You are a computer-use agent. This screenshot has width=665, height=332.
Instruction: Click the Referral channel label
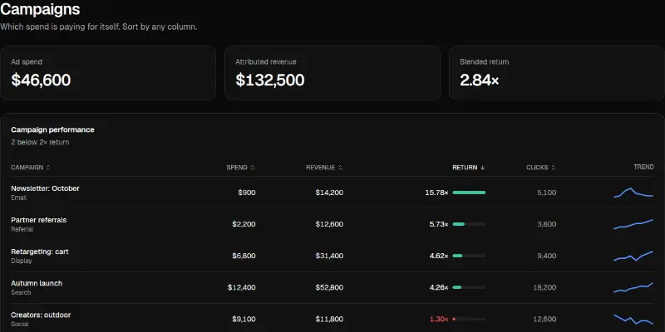click(x=22, y=229)
